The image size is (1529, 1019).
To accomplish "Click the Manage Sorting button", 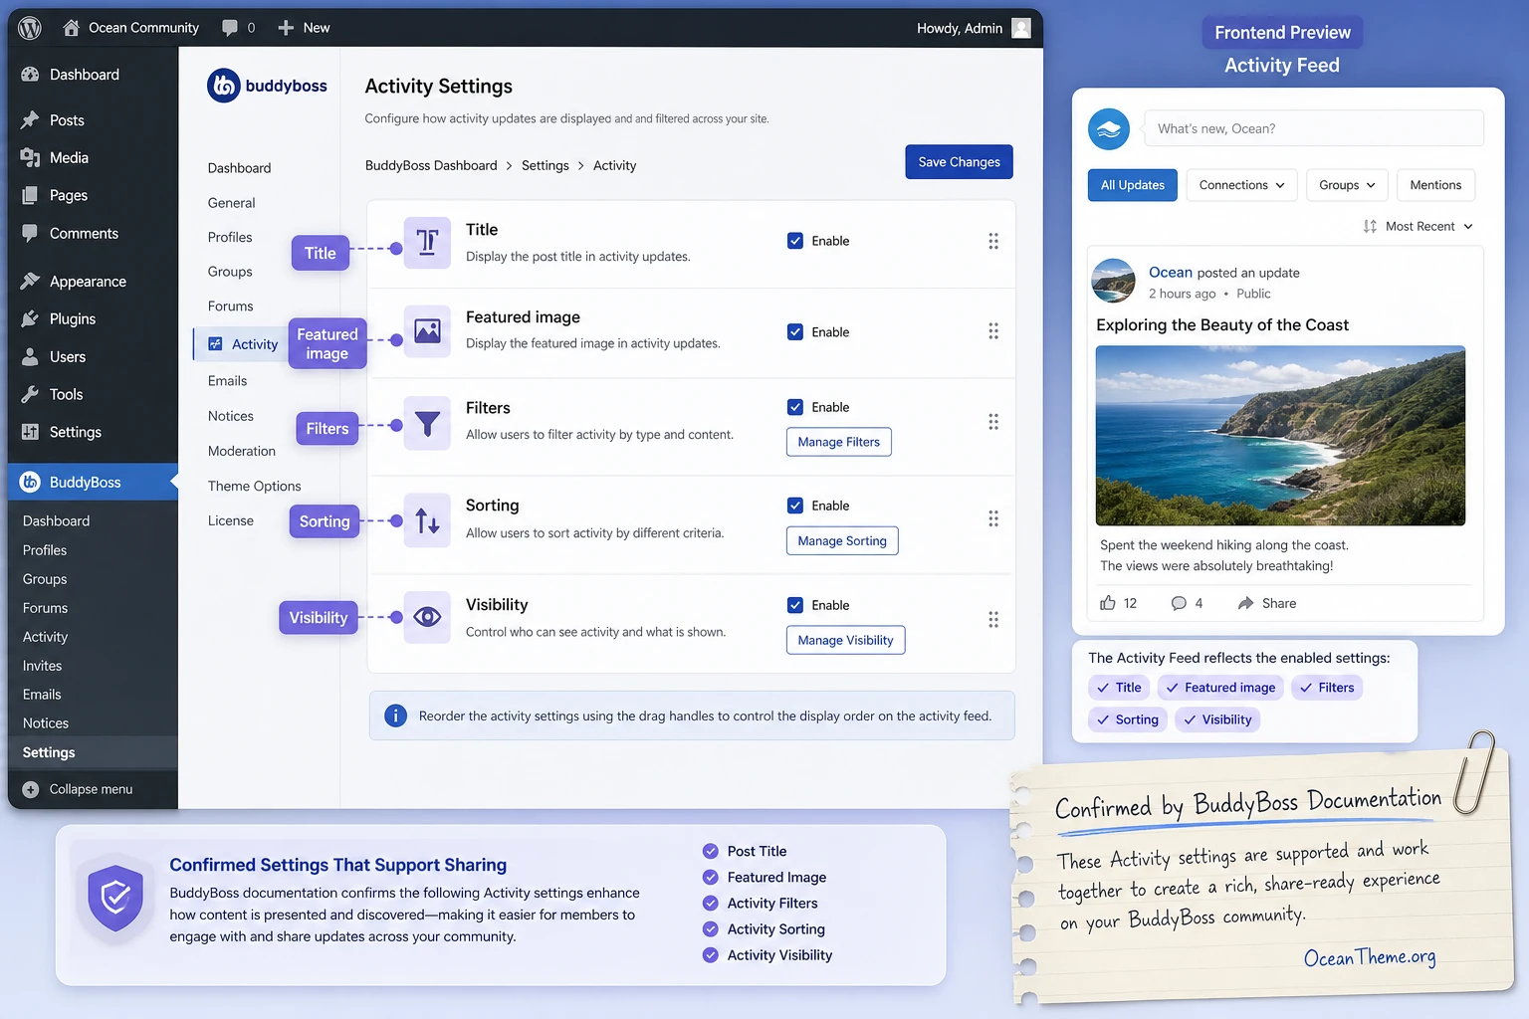I will tap(842, 541).
